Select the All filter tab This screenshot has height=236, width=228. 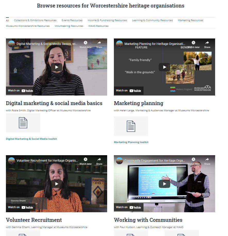click(x=7, y=20)
